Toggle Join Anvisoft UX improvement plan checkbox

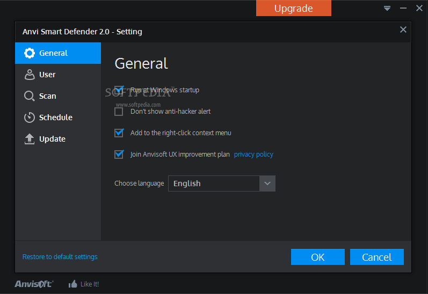pyautogui.click(x=119, y=155)
